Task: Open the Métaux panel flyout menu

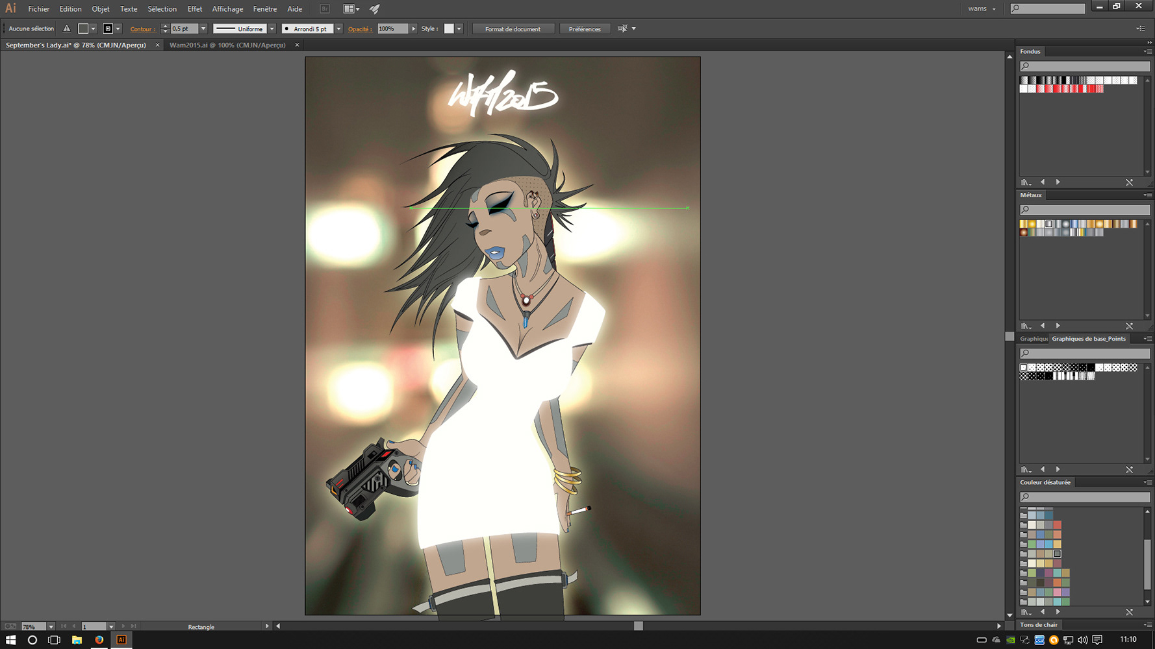Action: [1147, 195]
